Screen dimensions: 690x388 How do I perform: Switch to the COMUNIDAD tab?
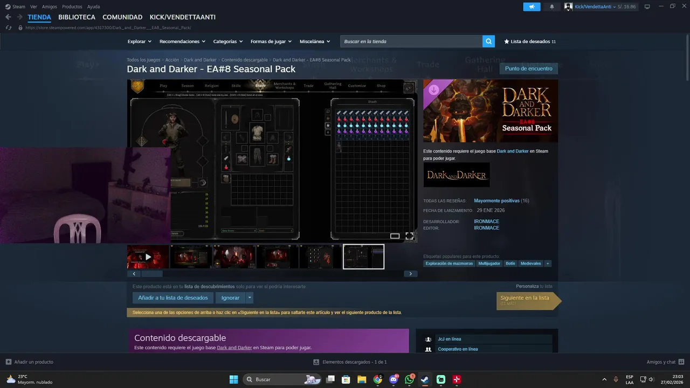[122, 17]
